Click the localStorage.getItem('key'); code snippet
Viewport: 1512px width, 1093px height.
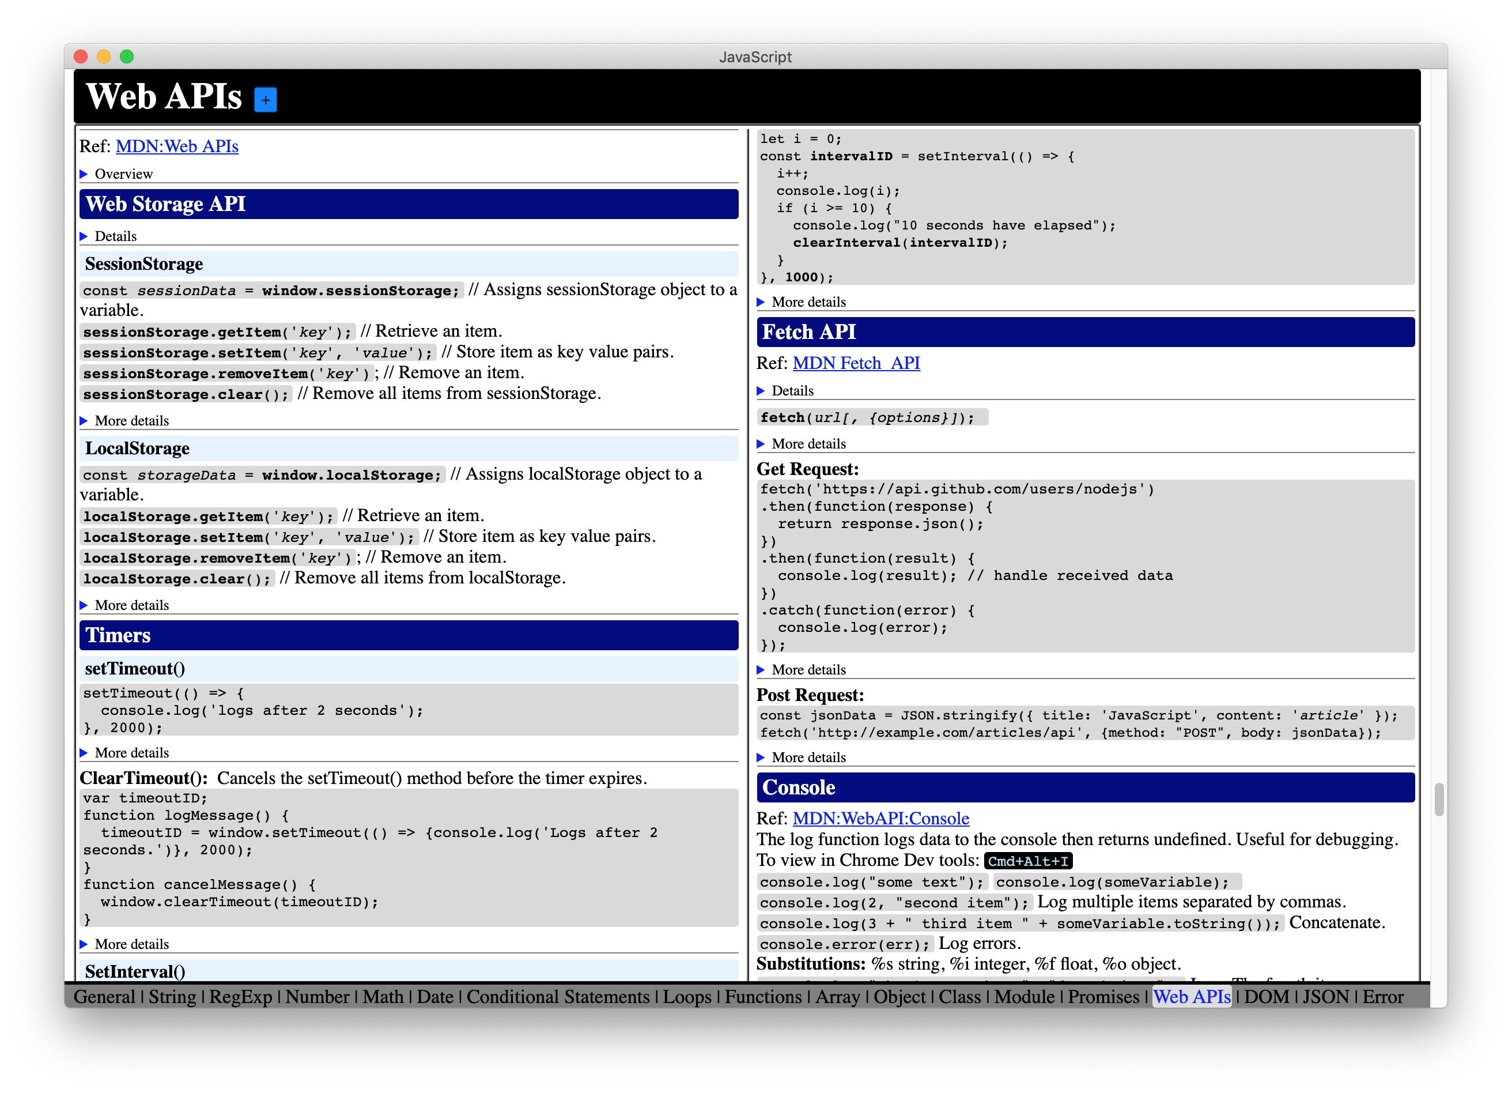click(208, 517)
